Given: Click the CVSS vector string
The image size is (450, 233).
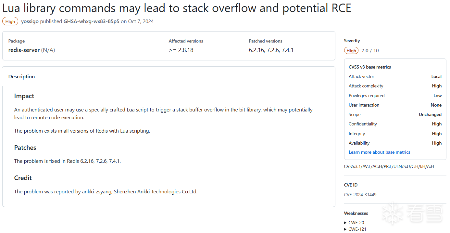Looking at the screenshot, I should [x=389, y=166].
